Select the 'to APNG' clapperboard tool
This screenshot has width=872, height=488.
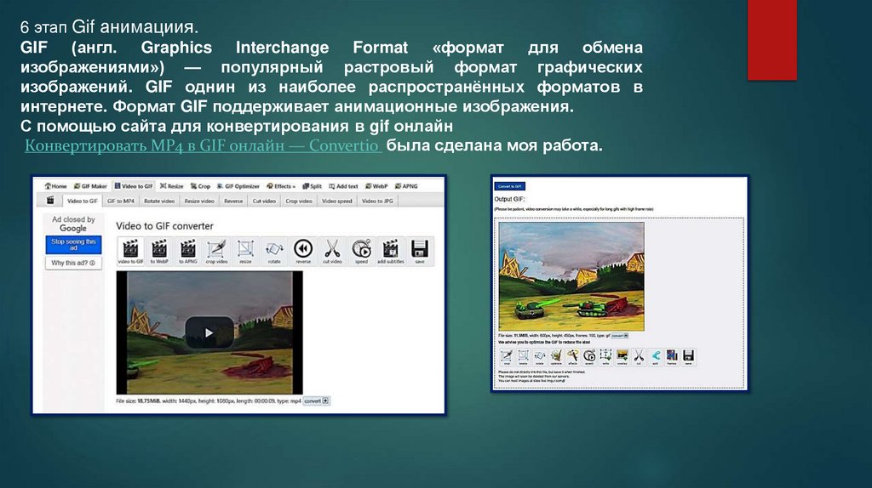point(188,251)
